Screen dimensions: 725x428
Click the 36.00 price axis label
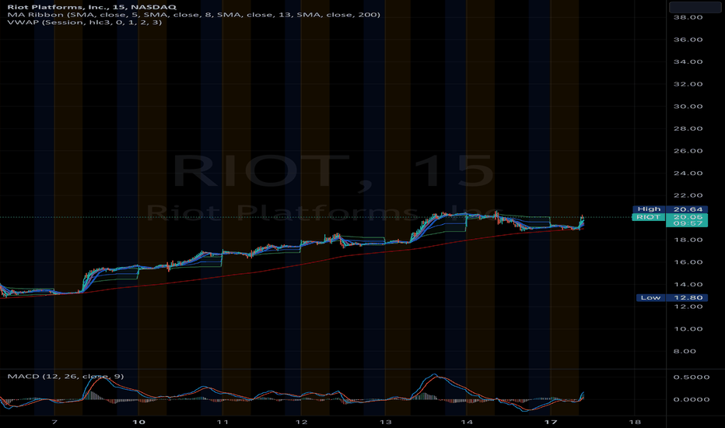point(688,40)
